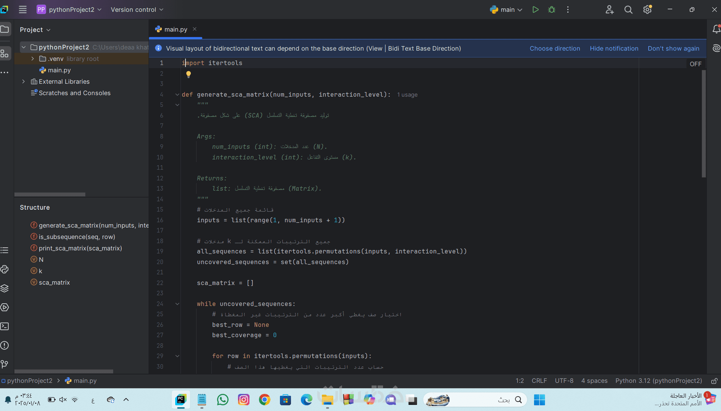Start debugging with the bug icon
The width and height of the screenshot is (721, 411).
[x=552, y=9]
